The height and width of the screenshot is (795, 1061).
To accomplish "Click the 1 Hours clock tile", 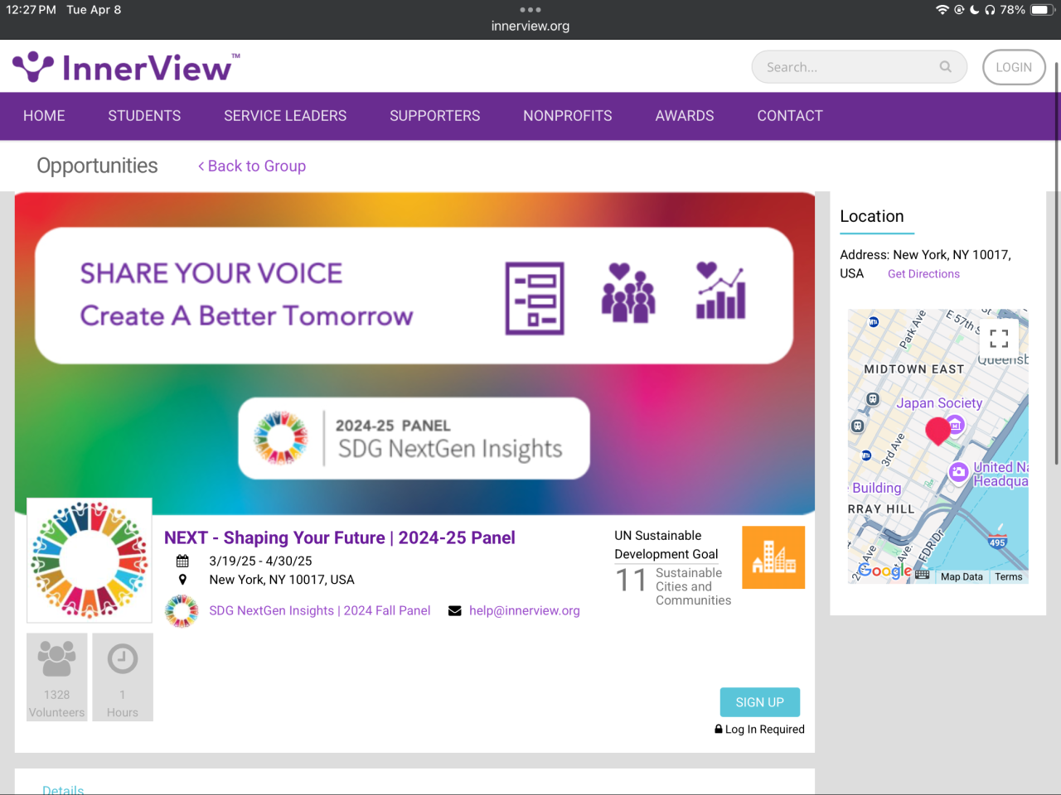I will [123, 677].
